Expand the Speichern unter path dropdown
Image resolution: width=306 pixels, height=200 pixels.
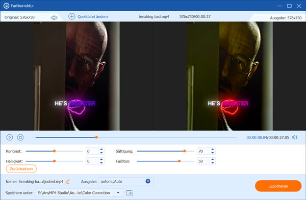(118, 192)
